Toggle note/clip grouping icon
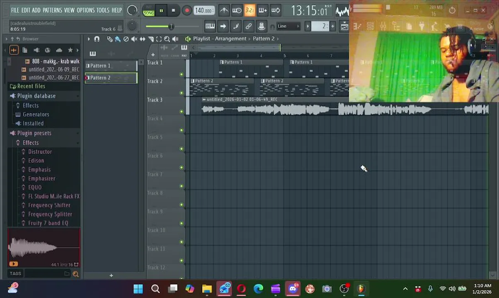 click(236, 26)
